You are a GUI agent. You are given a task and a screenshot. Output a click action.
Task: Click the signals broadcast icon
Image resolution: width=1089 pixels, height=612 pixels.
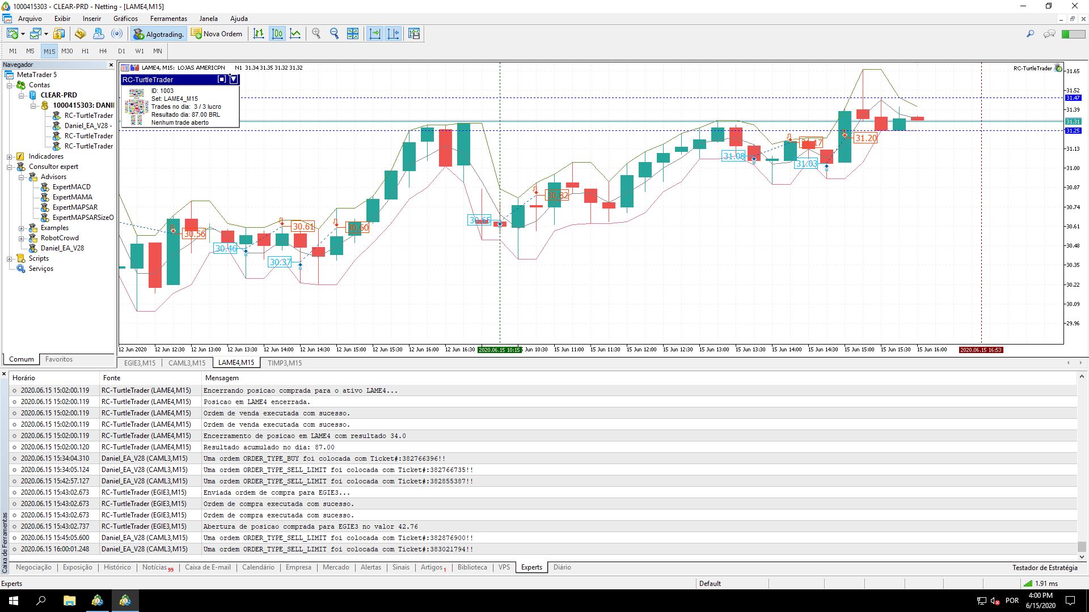pos(117,34)
